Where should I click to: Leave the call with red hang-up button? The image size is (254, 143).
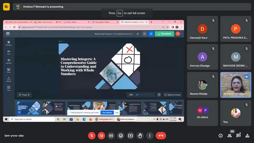click(161, 136)
